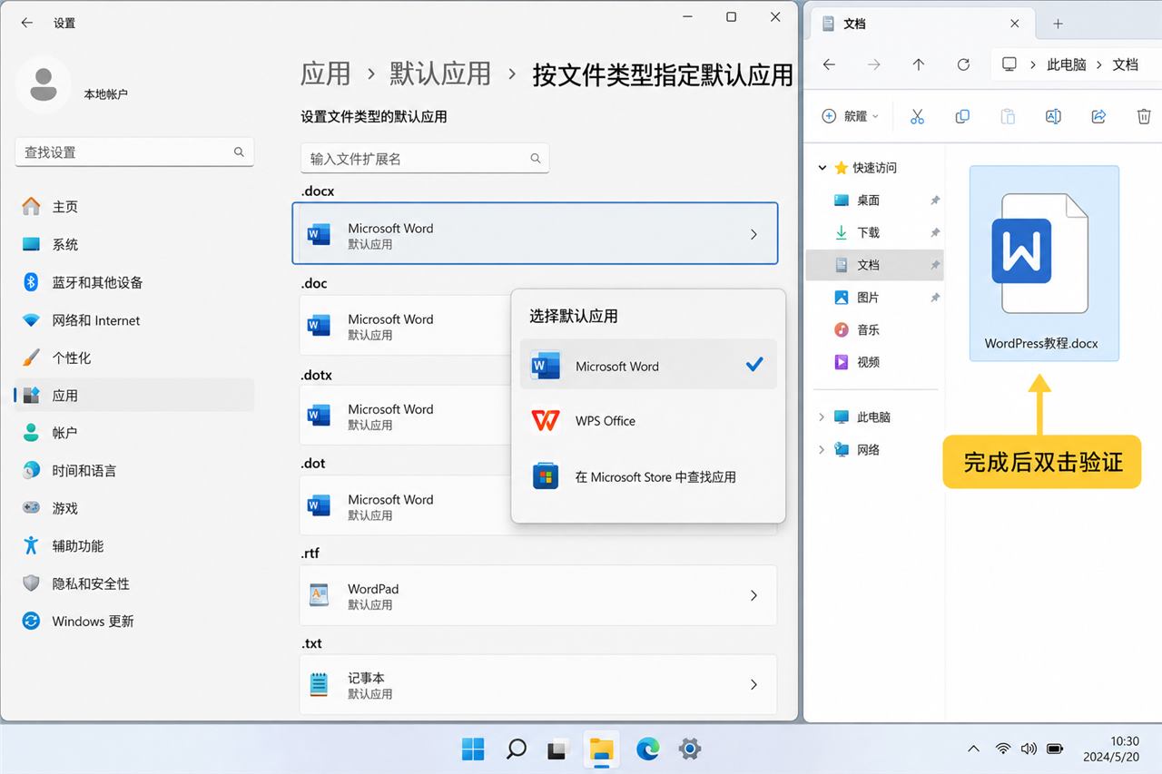Screen dimensions: 1162x774
Task: Open 游戏 settings category
Action: click(x=134, y=508)
